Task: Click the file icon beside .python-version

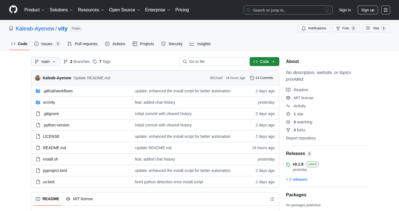Action: 38,125
